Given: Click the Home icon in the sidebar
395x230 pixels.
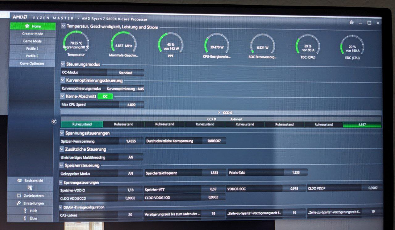Looking at the screenshot, I should coord(27,26).
